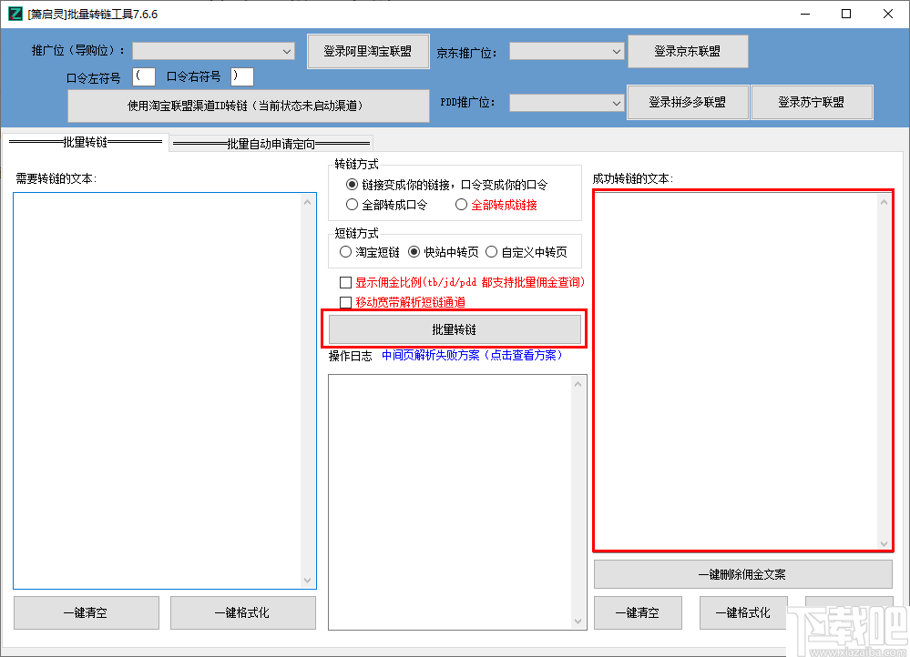Viewport: 910px width, 657px height.
Task: Enable the 显示佣金比例 checkbox
Action: pyautogui.click(x=346, y=282)
